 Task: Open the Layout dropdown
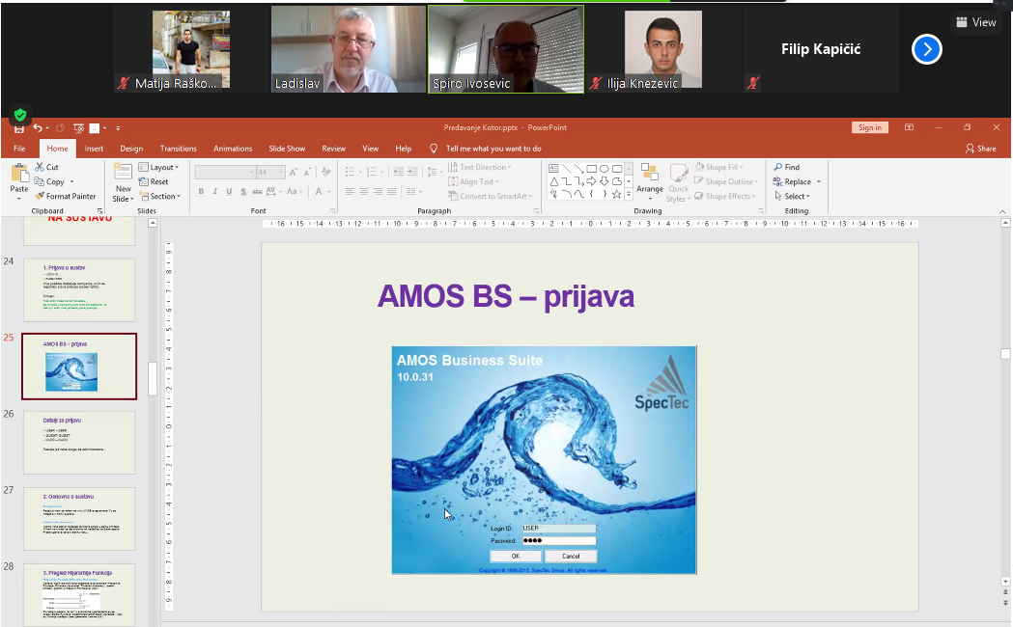click(x=159, y=167)
